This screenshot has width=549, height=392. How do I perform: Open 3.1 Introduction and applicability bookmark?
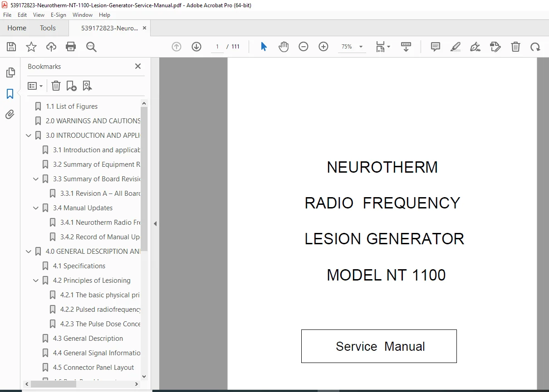pyautogui.click(x=97, y=150)
